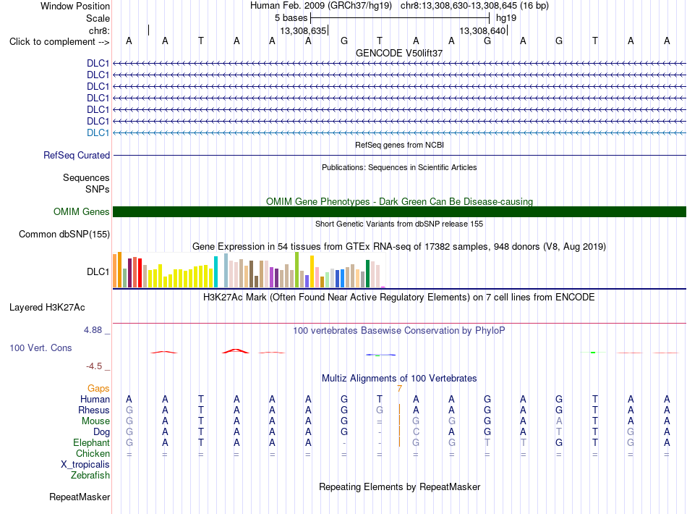Click the dark green OMIM gene bar
Image resolution: width=687 pixels, height=514 pixels.
click(x=399, y=212)
